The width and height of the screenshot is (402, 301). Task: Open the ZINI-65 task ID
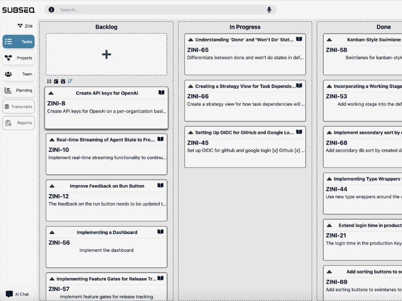(x=198, y=50)
